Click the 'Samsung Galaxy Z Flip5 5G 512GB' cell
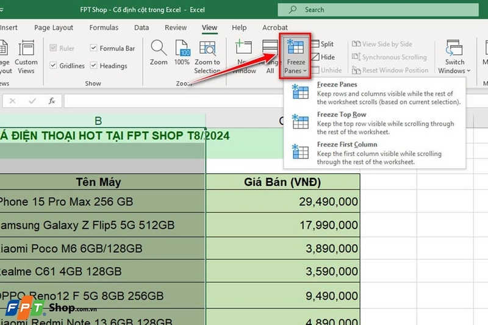The image size is (488, 325). pos(102,225)
